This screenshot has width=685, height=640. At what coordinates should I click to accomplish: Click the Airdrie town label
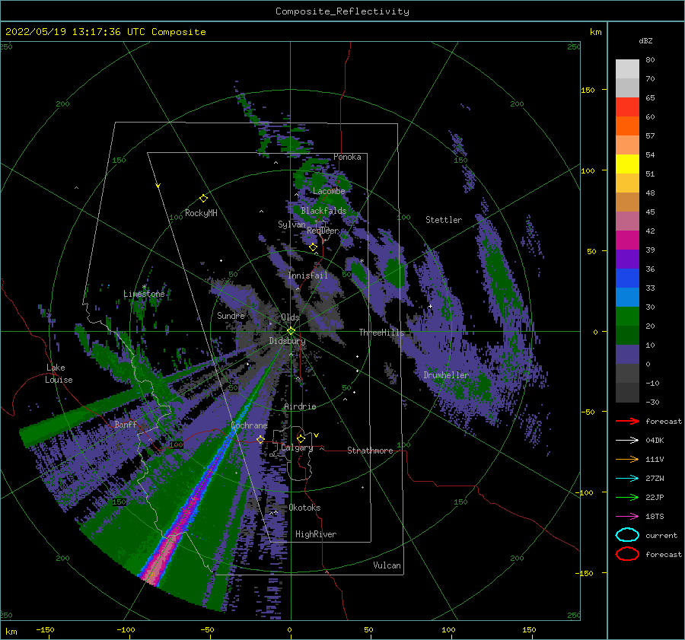tap(300, 406)
